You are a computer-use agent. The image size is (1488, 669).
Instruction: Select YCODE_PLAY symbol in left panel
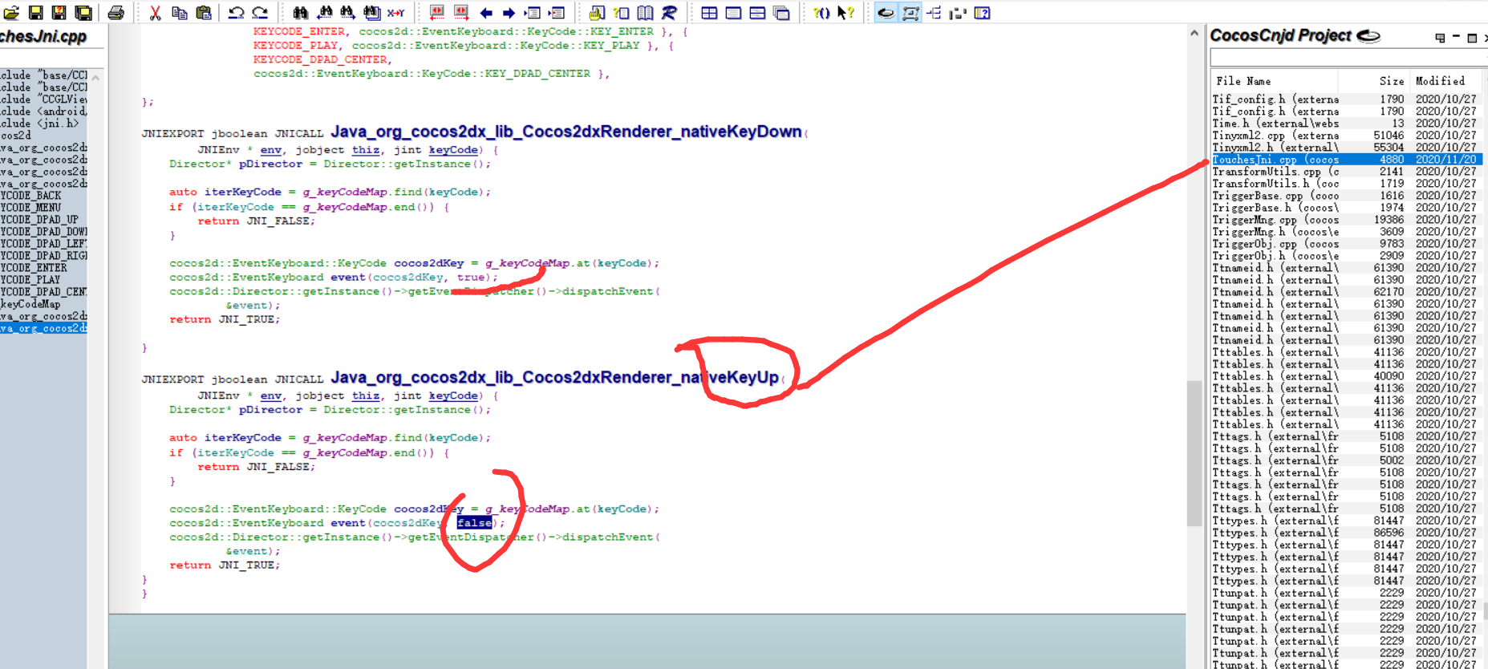click(31, 280)
